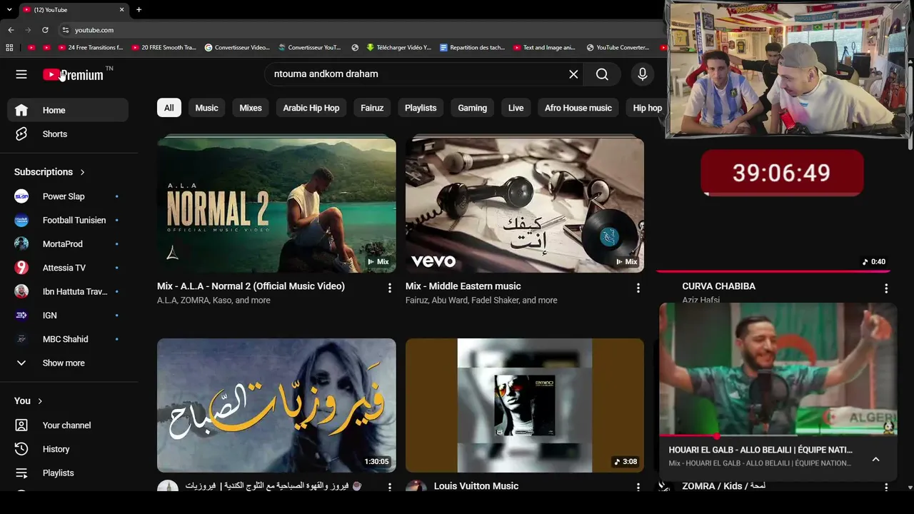Open the 20 FREE Smooth Tra... bookmark
This screenshot has width=914, height=514.
[164, 48]
